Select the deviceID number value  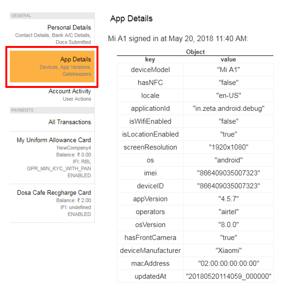point(229,186)
